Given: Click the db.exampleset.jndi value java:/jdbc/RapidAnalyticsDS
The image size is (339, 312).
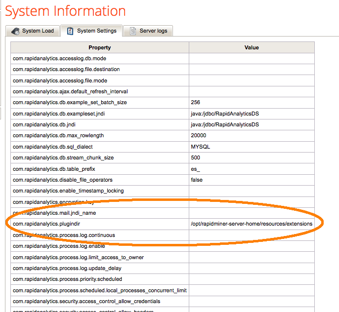Looking at the screenshot, I should 225,114.
